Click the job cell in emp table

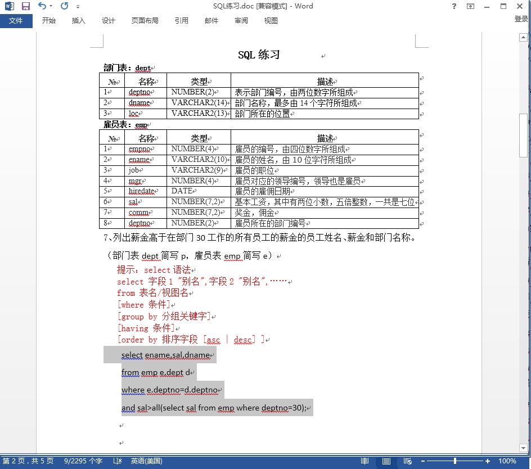click(x=146, y=170)
